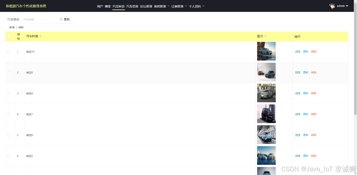Click 移除 for row 类型9
Screen dimensions: 357x175
coord(314,73)
